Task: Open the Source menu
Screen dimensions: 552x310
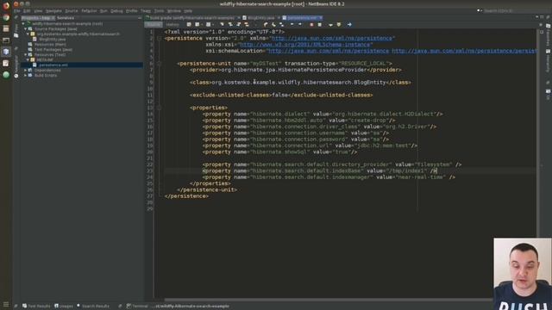Action: pos(72,11)
